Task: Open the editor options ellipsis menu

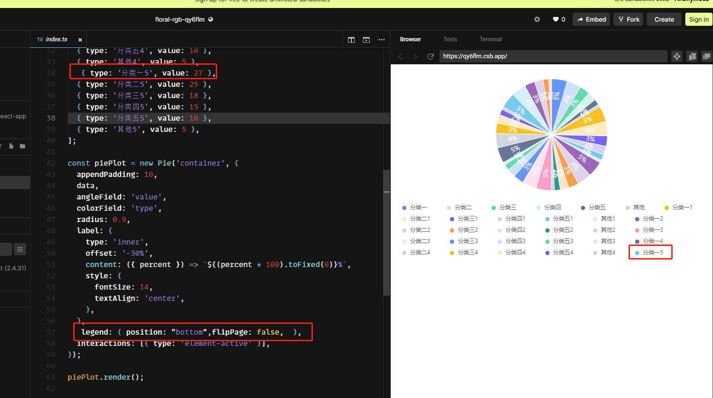Action: [x=381, y=39]
